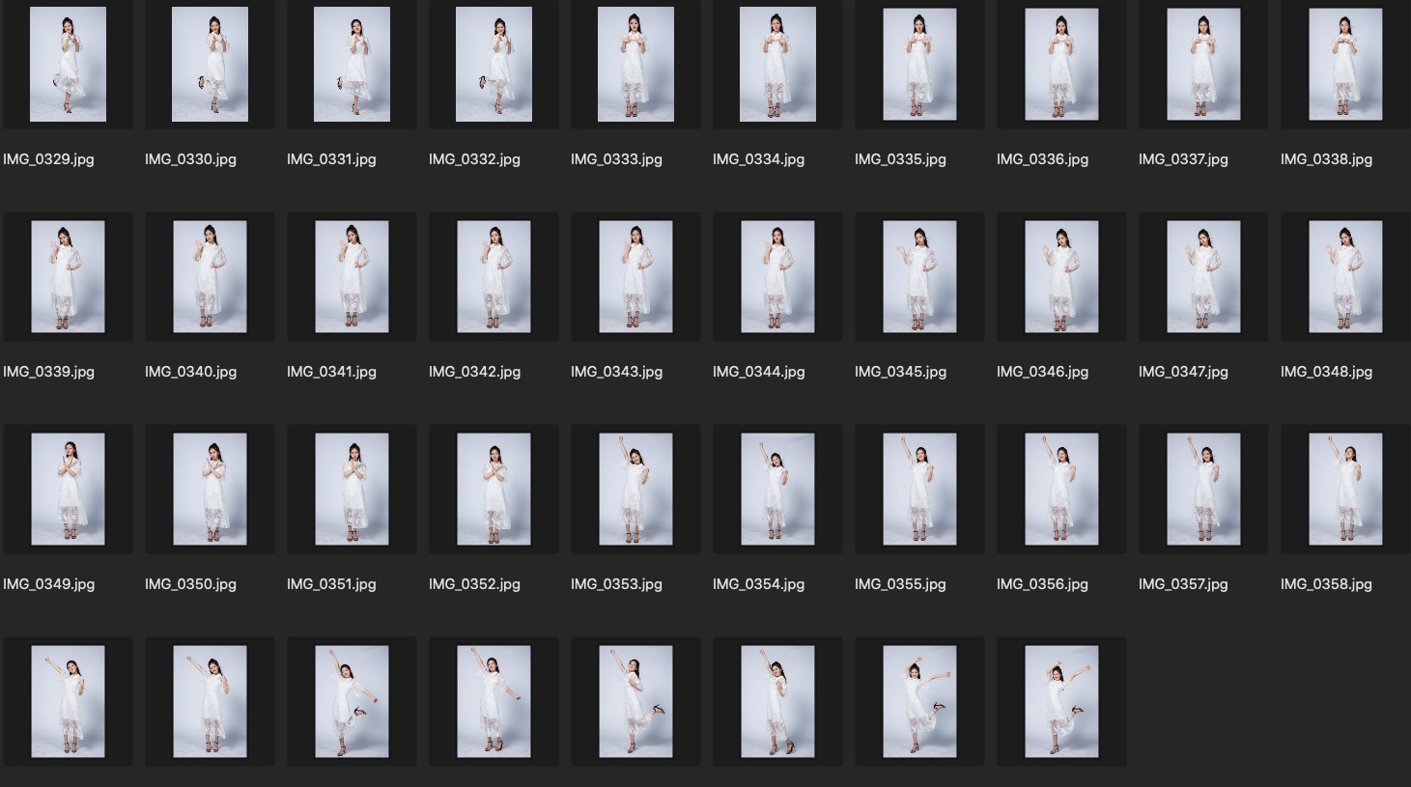This screenshot has width=1411, height=787.
Task: Select the IMG_0354.jpg raised-arm thumbnail
Action: coord(777,489)
